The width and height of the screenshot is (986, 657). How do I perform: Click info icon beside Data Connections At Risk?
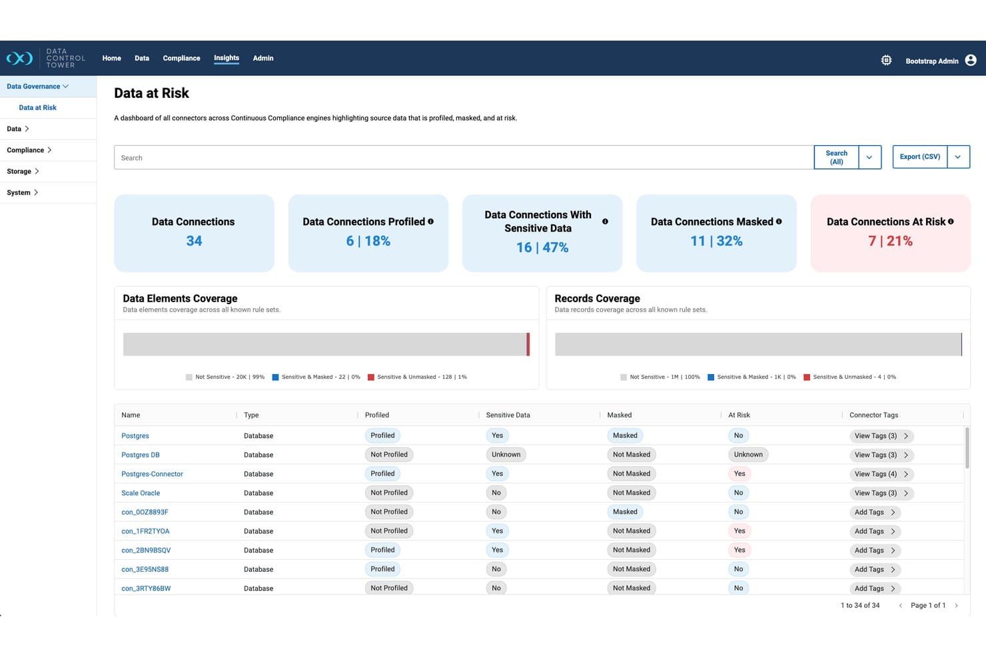pyautogui.click(x=951, y=222)
